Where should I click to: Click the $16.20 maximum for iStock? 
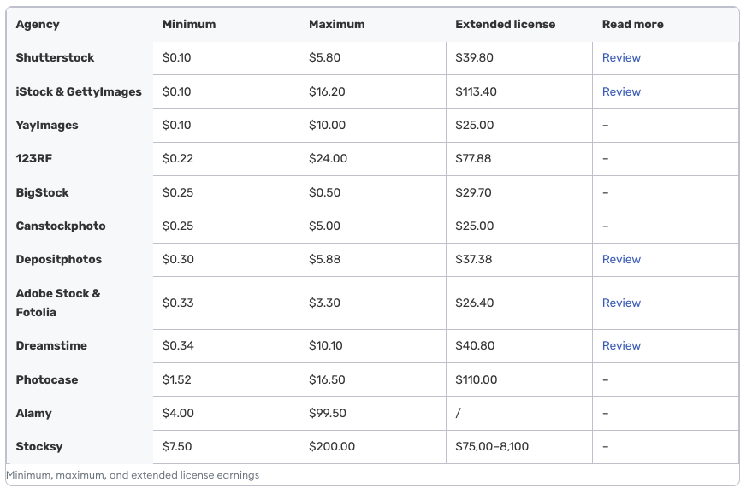pyautogui.click(x=327, y=91)
